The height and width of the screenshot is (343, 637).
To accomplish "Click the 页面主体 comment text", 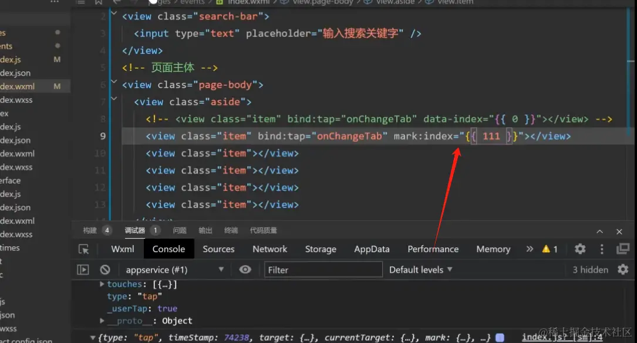I will pos(173,67).
